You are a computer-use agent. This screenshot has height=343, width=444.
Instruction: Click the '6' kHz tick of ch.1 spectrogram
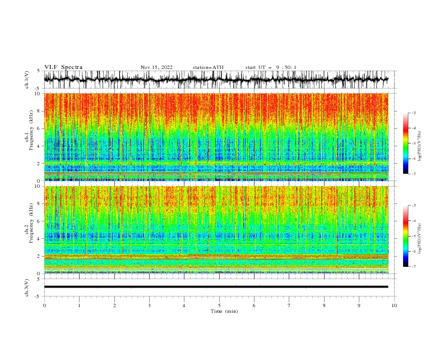(39, 129)
